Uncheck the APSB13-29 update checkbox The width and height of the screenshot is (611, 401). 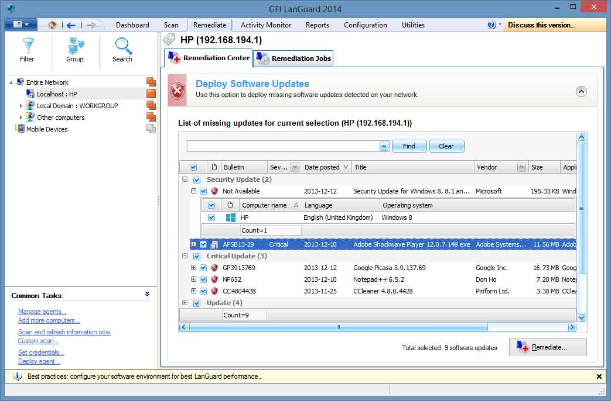pos(203,244)
